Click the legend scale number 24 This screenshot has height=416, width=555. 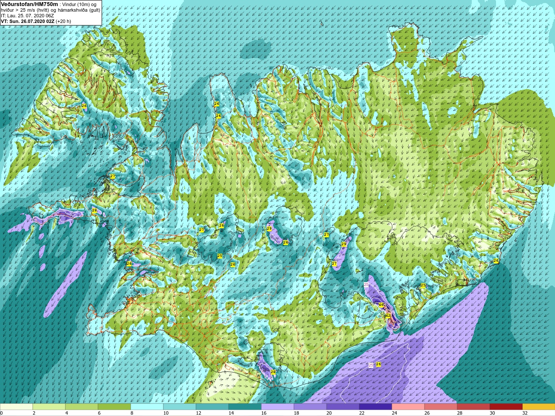coord(394,413)
